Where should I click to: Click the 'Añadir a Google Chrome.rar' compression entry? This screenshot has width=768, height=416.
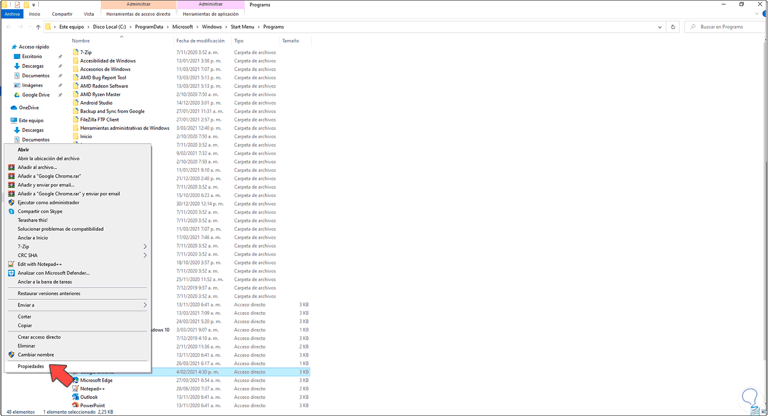pos(50,176)
